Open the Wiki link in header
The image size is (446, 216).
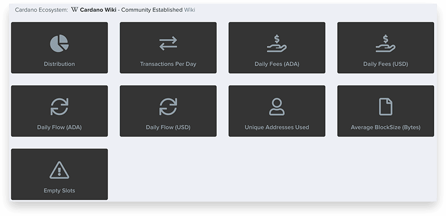point(189,10)
